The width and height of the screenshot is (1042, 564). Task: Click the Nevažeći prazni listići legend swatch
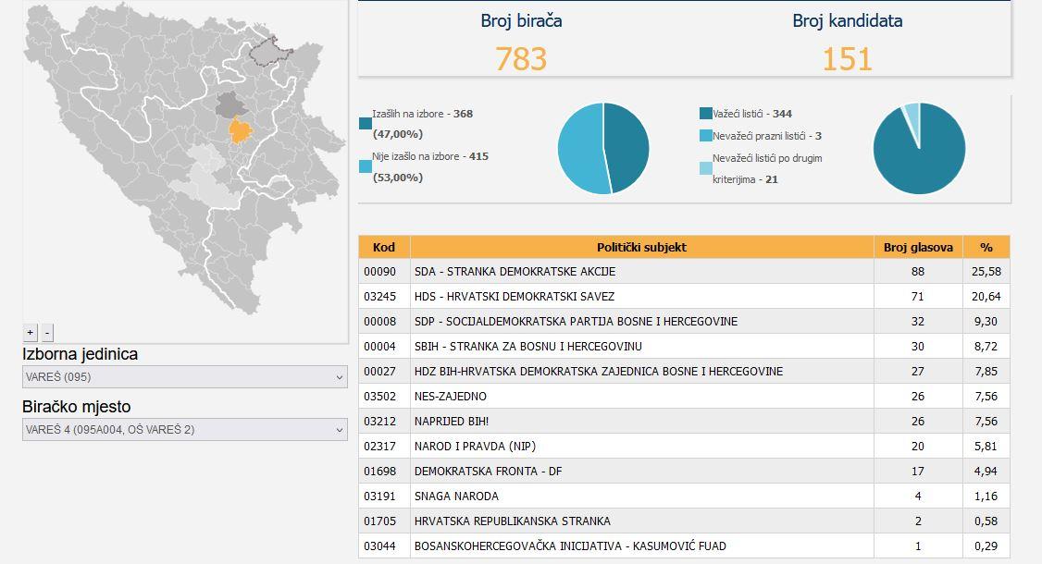pyautogui.click(x=706, y=136)
